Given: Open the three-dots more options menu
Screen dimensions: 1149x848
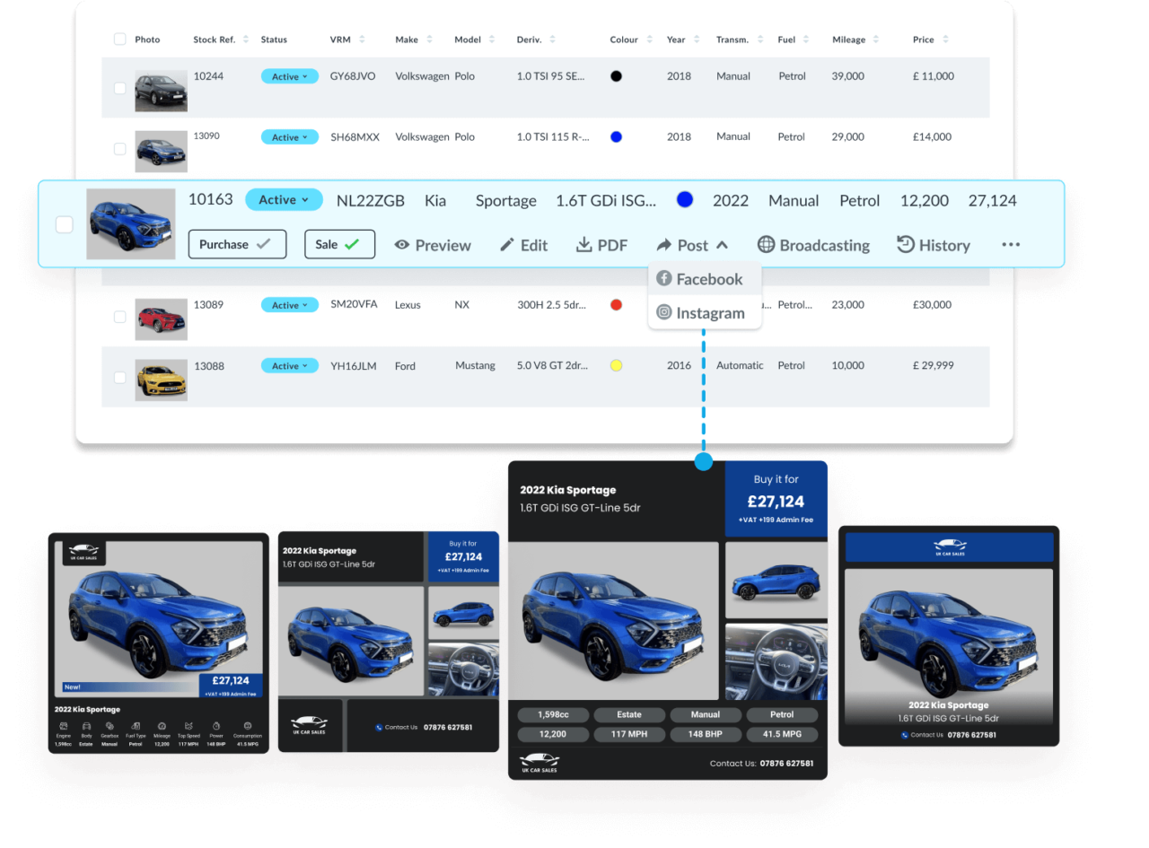Looking at the screenshot, I should (1011, 245).
